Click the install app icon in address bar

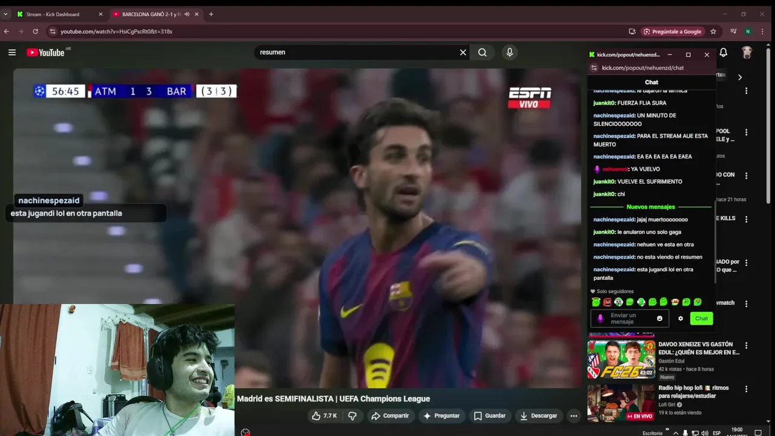click(632, 31)
